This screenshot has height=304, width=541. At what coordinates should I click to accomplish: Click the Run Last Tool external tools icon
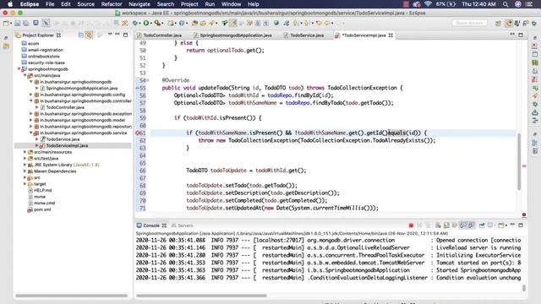[x=157, y=23]
